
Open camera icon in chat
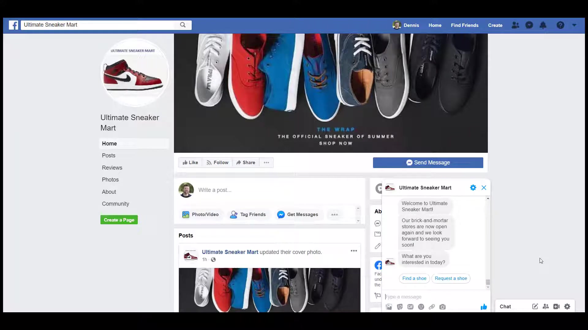click(443, 307)
